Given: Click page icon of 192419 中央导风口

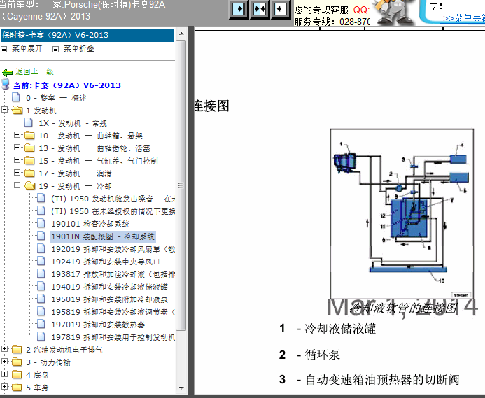Looking at the screenshot, I should 41,261.
